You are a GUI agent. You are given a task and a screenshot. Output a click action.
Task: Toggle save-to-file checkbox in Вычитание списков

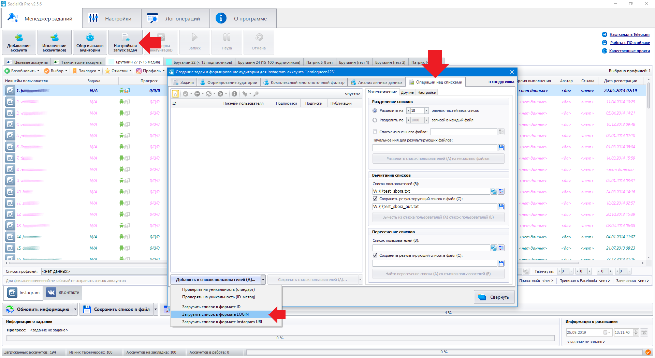point(375,199)
